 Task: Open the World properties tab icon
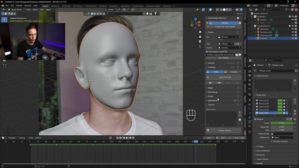[249, 89]
